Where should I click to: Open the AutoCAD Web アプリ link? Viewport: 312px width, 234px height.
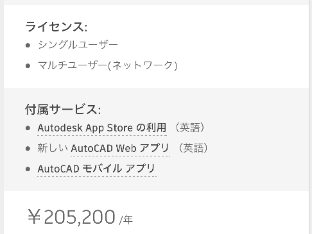tap(120, 148)
